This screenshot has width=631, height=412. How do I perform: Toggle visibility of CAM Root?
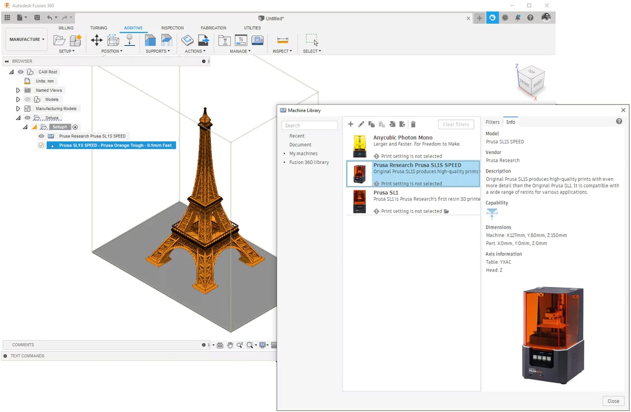[x=21, y=72]
